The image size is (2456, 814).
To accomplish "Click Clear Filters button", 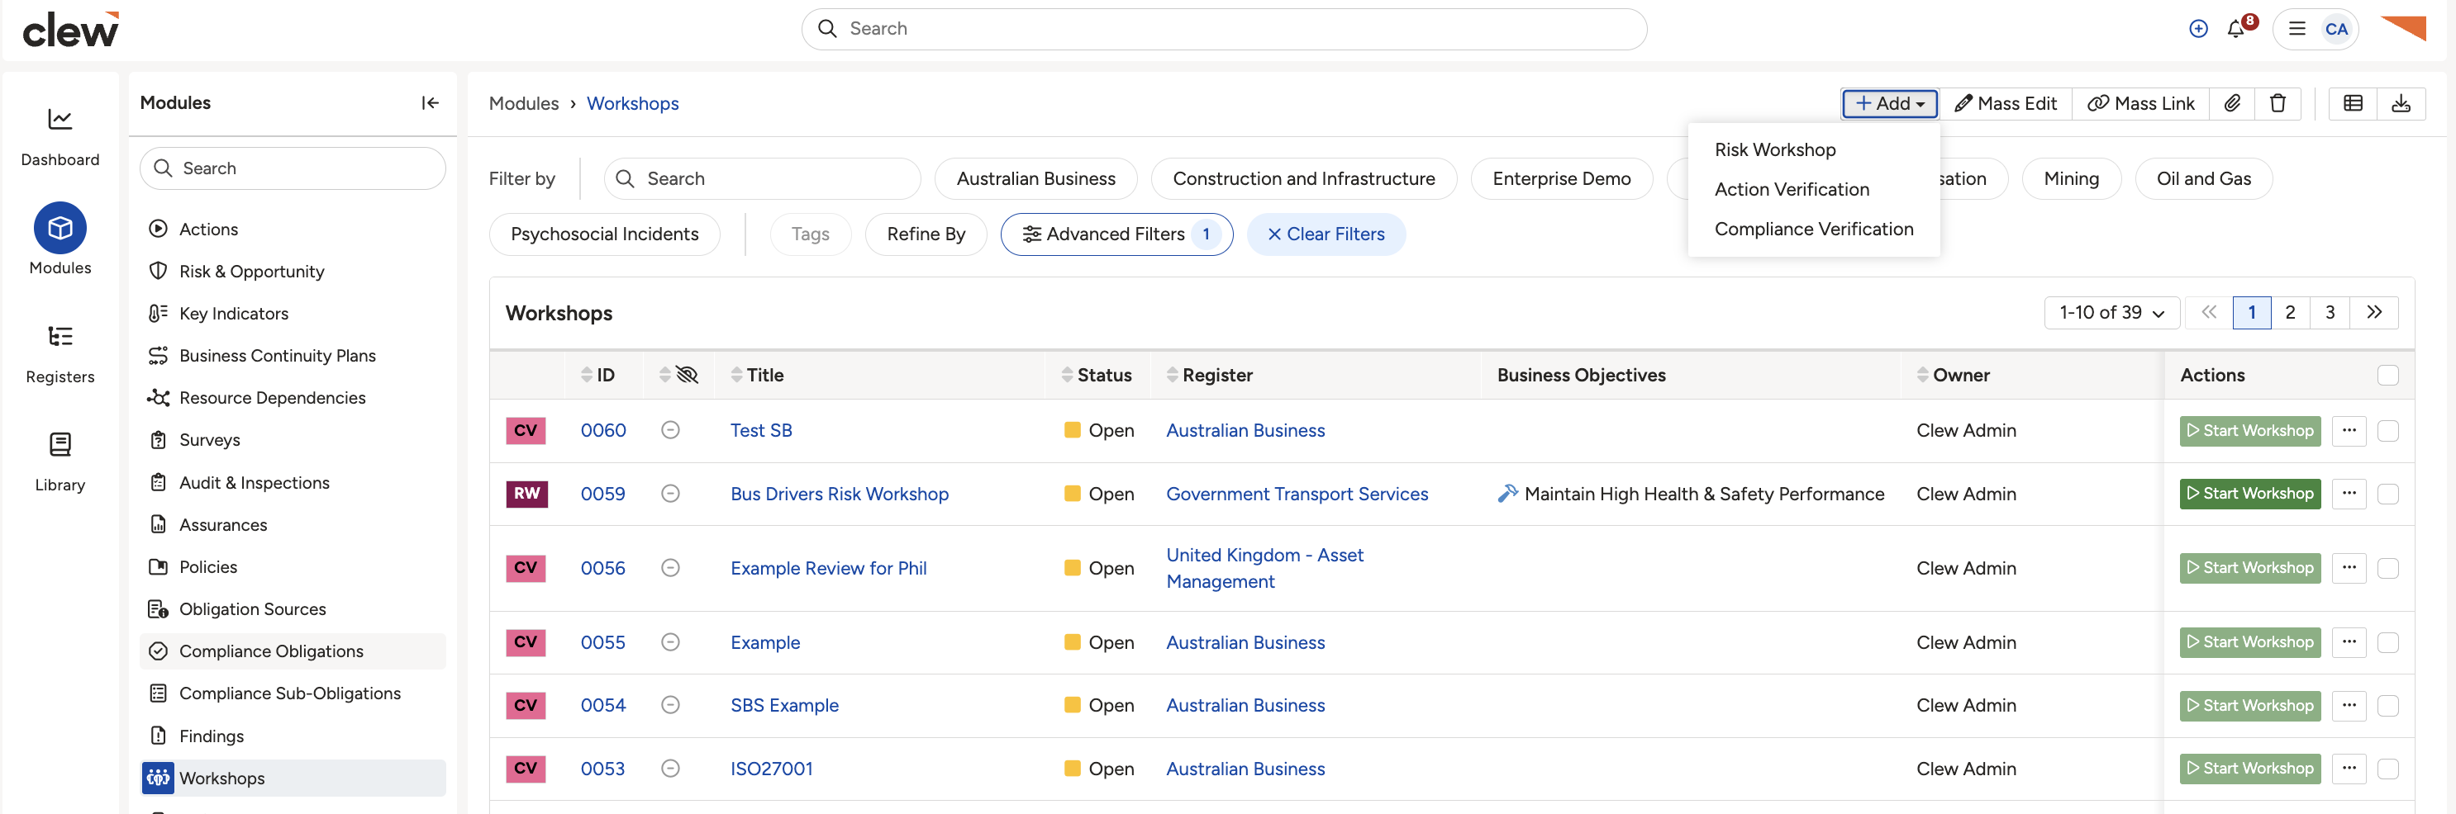I will [1326, 234].
